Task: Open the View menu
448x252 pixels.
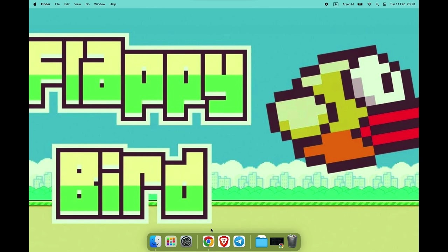Action: click(x=77, y=4)
